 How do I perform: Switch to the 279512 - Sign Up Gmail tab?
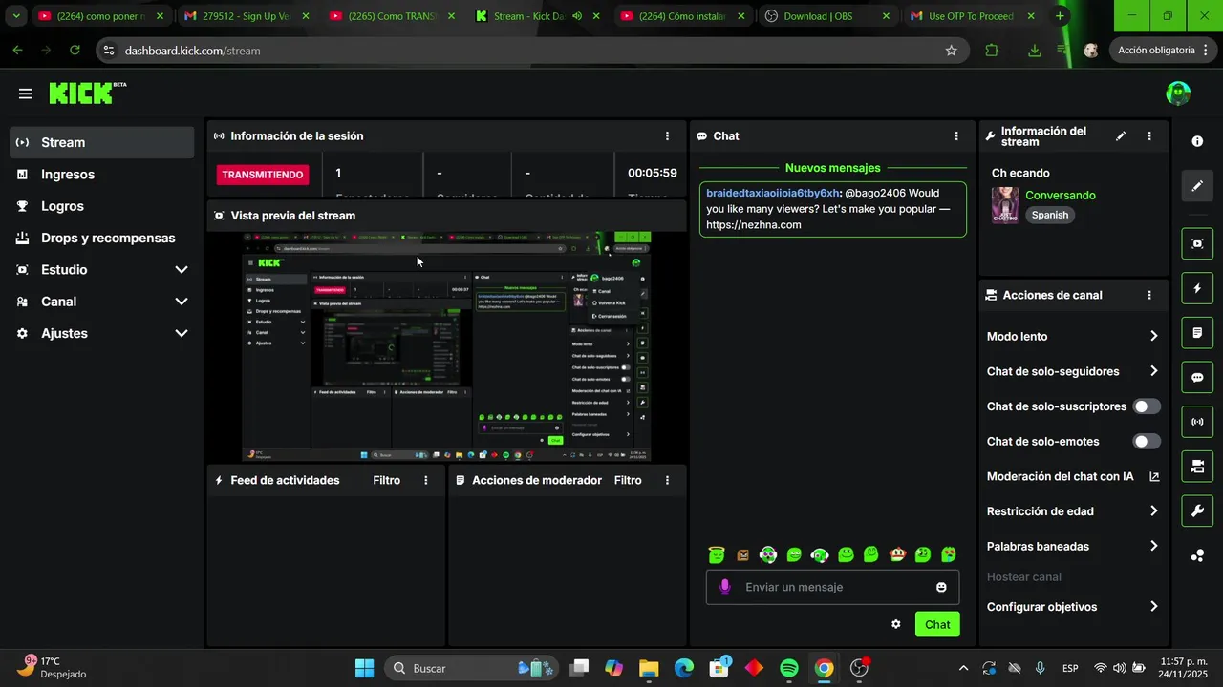(247, 16)
